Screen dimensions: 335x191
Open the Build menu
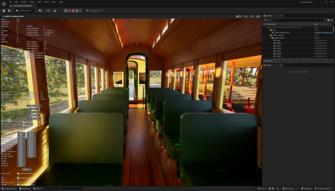tap(39, 2)
